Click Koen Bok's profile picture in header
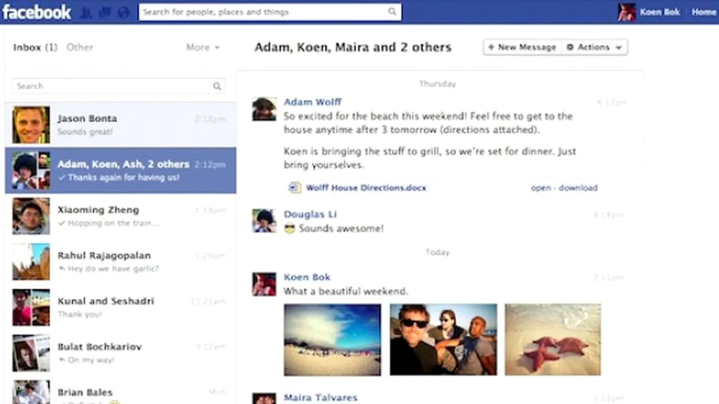 626,12
